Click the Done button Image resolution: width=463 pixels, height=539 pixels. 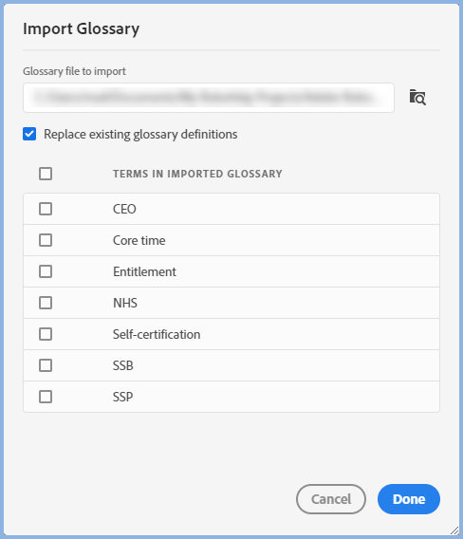coord(409,499)
